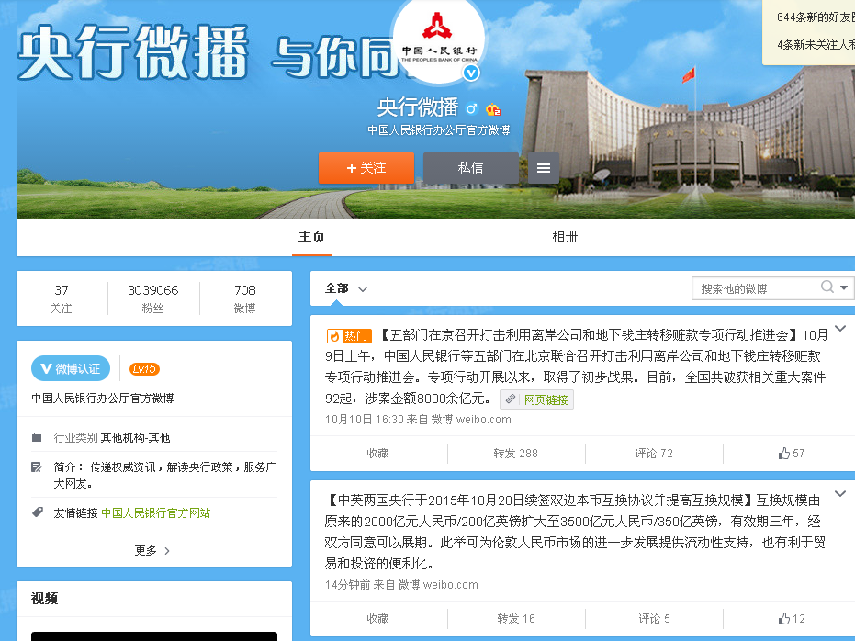Click weibo.com source of second post
This screenshot has height=641, width=855.
coord(450,584)
